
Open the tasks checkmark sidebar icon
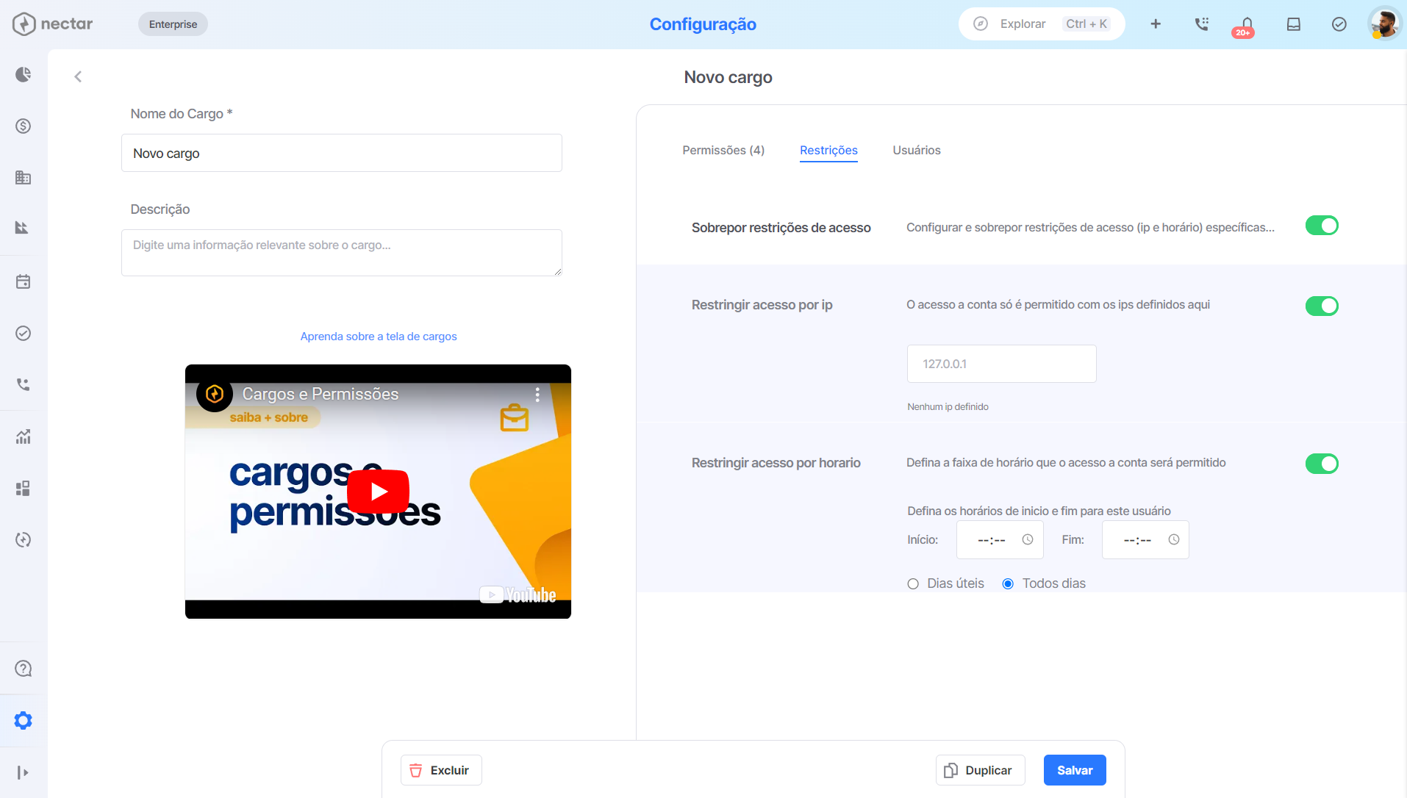(24, 333)
